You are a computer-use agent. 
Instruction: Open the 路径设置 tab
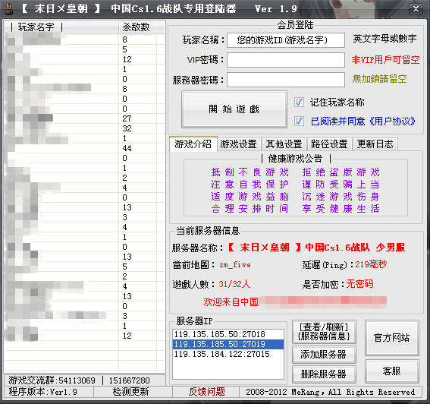click(329, 144)
